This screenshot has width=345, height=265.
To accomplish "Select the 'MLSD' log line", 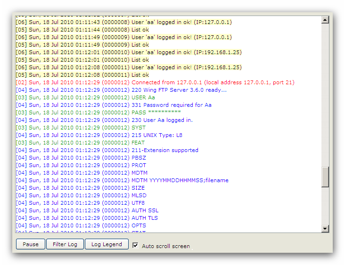I will coord(81,195).
